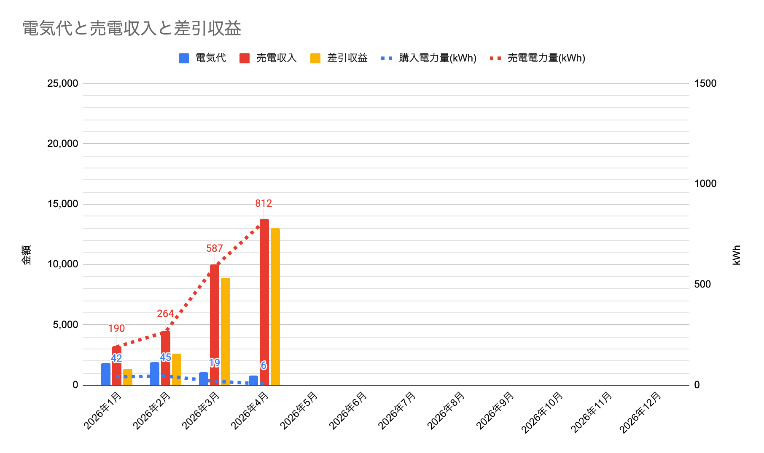Select the chart title 電気代と売電収入と差引収益
The width and height of the screenshot is (764, 453).
pos(132,29)
